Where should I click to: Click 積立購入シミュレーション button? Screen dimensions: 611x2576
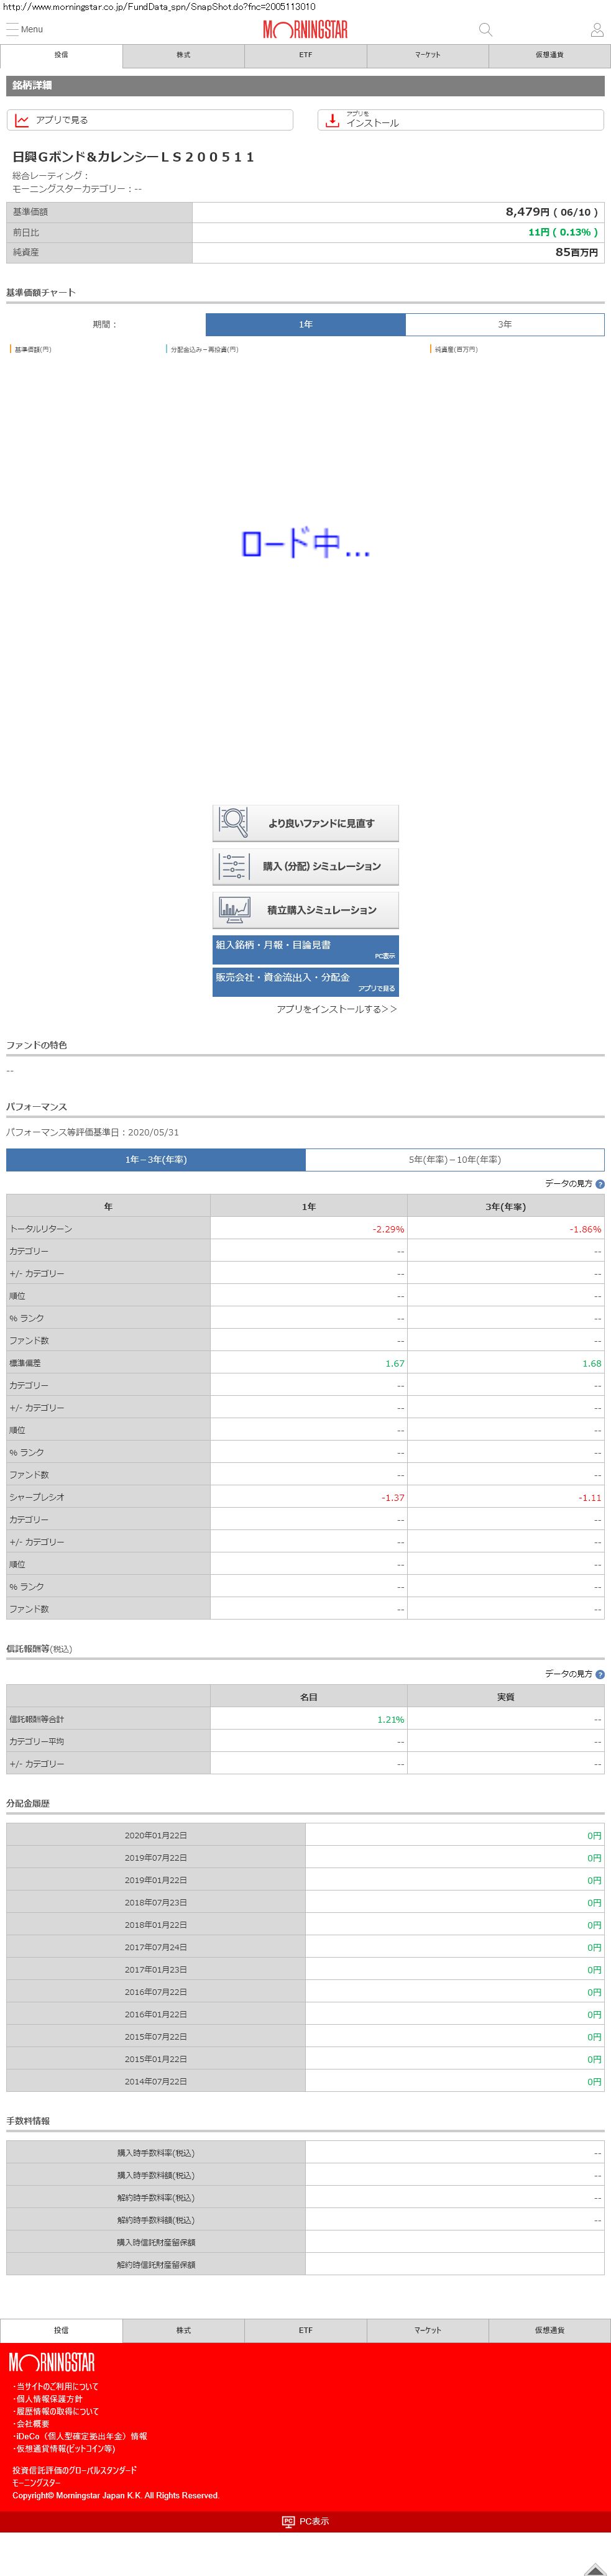(x=305, y=910)
